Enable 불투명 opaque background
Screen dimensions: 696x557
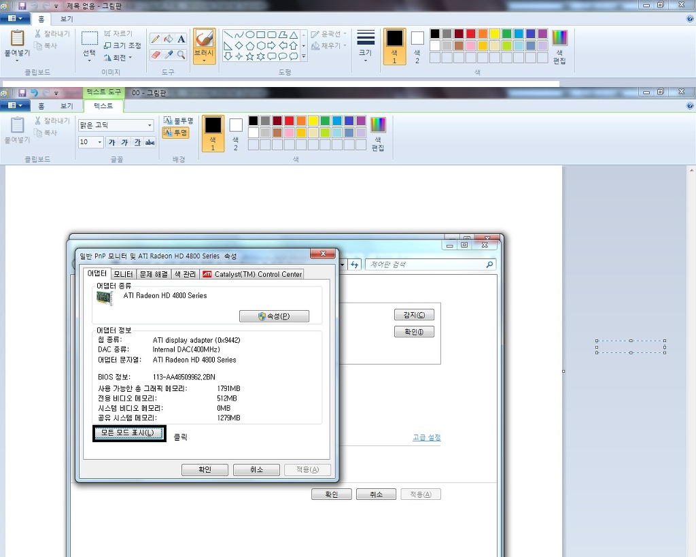tap(178, 120)
